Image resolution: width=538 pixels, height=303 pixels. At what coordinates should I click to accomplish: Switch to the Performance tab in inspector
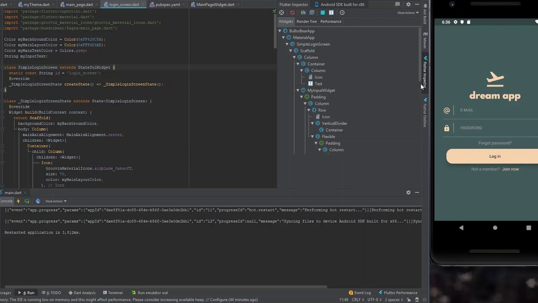tap(331, 21)
